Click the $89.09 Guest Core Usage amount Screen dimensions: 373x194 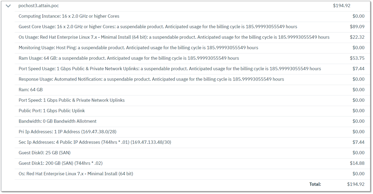(357, 27)
